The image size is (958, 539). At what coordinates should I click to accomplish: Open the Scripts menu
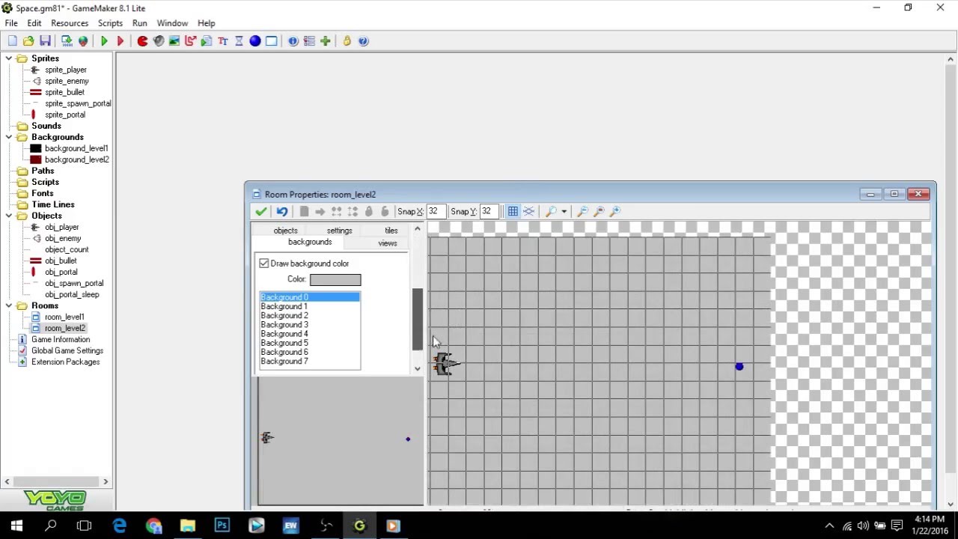point(110,23)
